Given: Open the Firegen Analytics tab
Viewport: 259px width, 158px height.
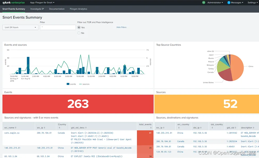Looking at the screenshot, I should click(78, 9).
